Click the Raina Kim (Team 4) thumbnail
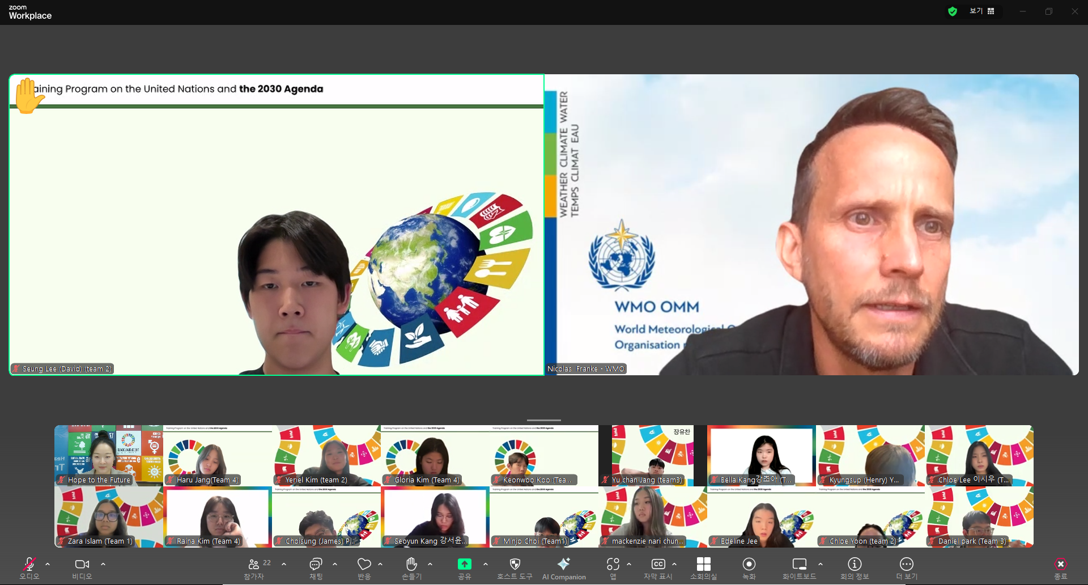 (x=218, y=517)
